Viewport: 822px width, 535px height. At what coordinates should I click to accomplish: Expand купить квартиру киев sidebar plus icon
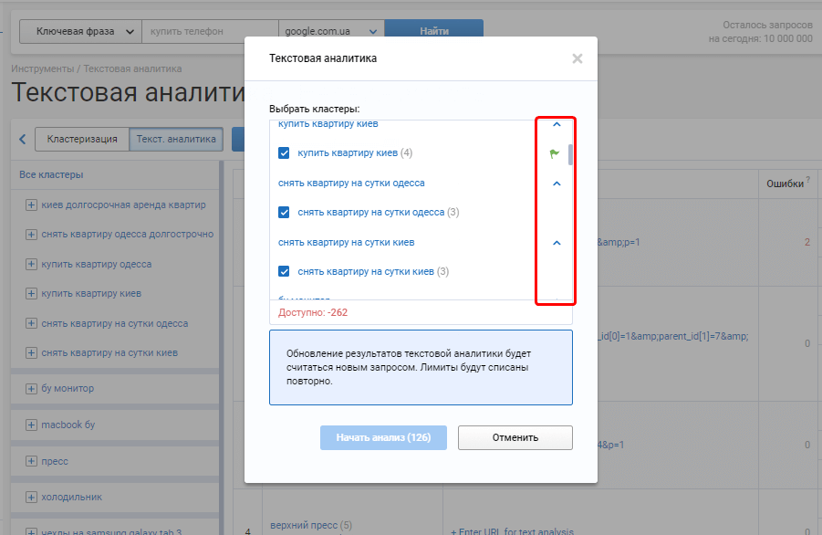coord(31,294)
